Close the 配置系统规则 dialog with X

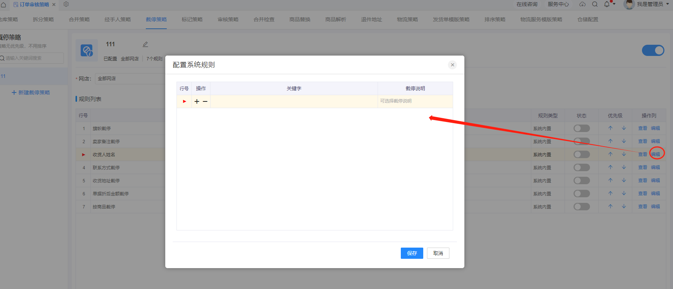(452, 65)
